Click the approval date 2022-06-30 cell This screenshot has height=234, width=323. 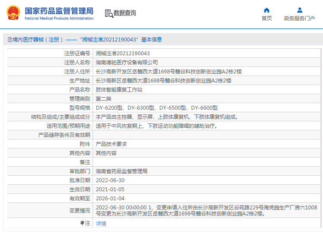pyautogui.click(x=207, y=180)
